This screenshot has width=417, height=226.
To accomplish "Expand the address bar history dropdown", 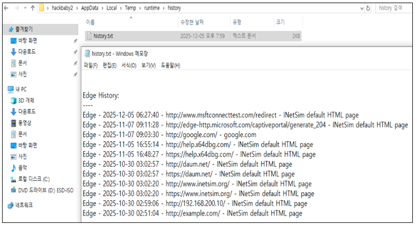I will pos(362,8).
